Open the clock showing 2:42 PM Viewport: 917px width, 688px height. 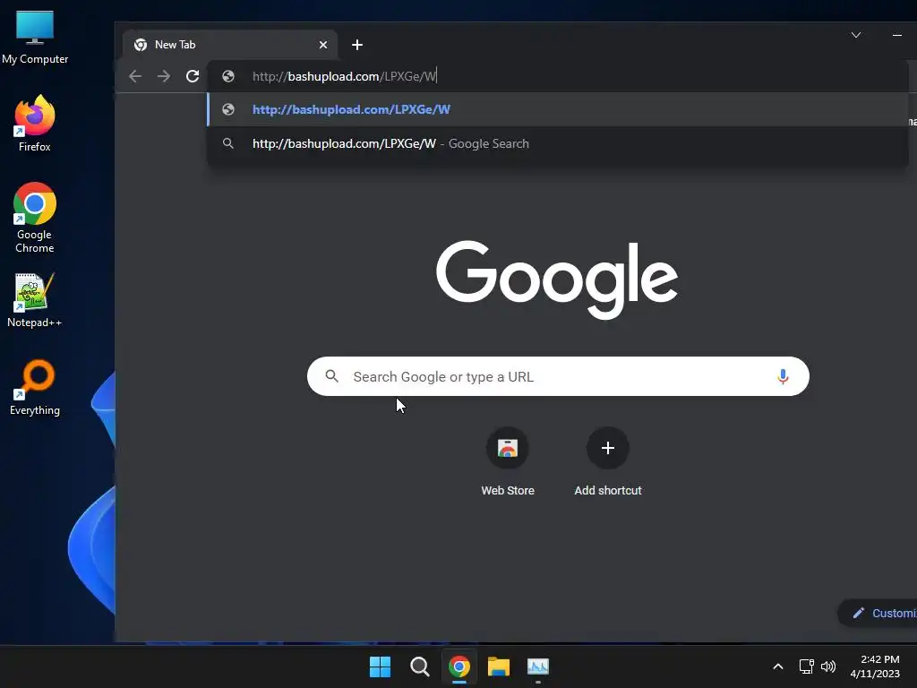click(x=875, y=666)
